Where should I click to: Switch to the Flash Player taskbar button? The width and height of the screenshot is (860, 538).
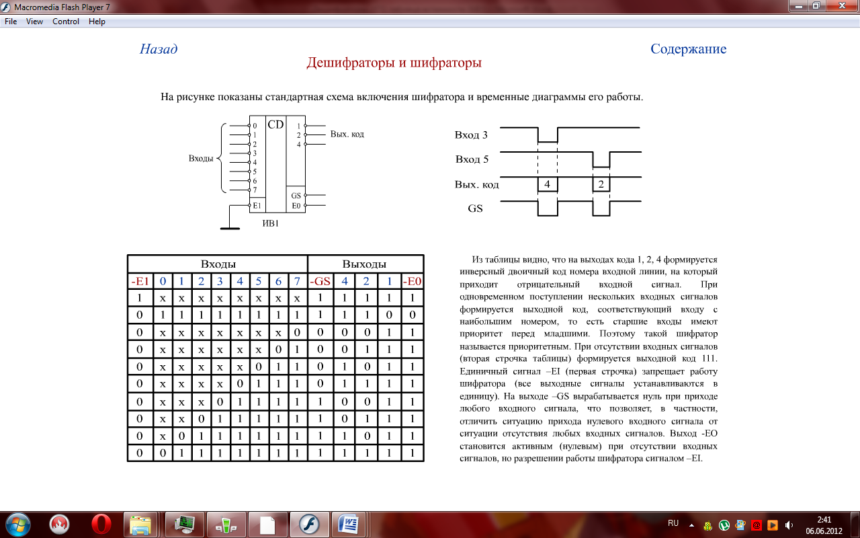point(310,524)
